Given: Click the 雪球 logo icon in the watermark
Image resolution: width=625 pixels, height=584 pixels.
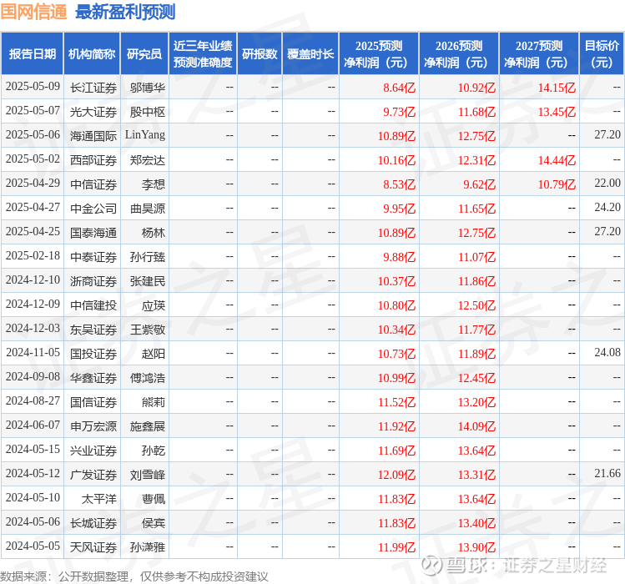Looking at the screenshot, I should coord(431,565).
